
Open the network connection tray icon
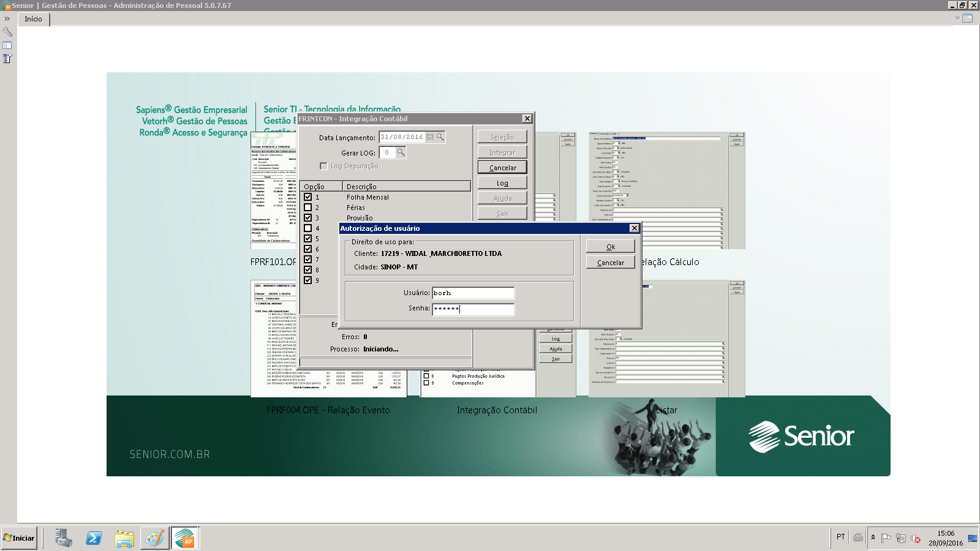pyautogui.click(x=901, y=538)
